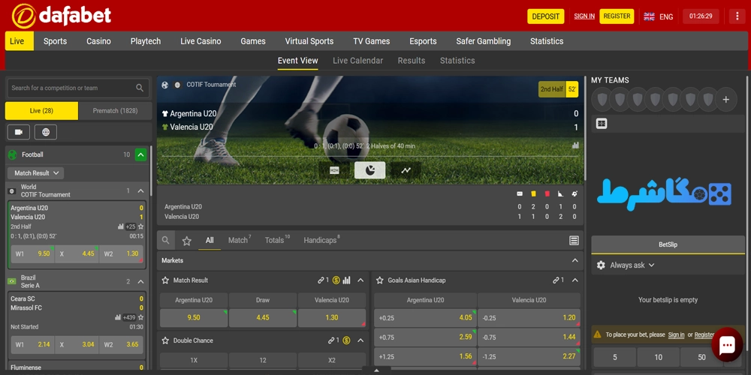Open statistics bar icon on Match Result market
The image size is (751, 375).
pyautogui.click(x=347, y=280)
